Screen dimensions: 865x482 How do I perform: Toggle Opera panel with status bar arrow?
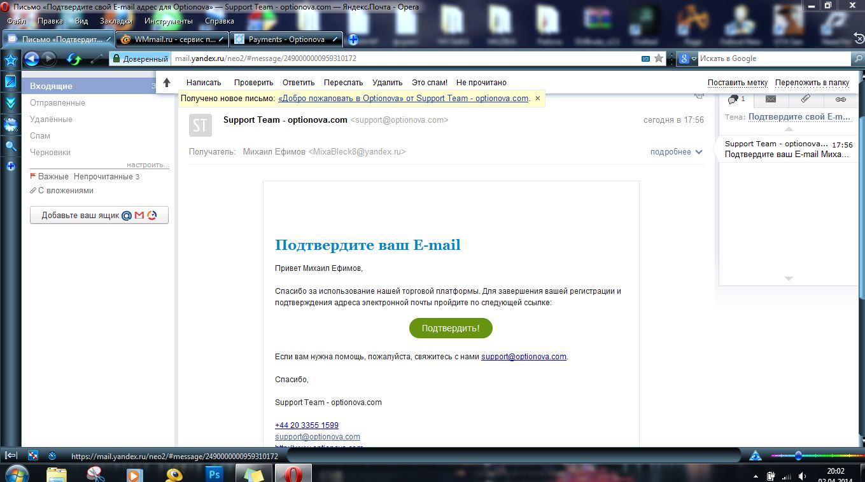point(11,455)
